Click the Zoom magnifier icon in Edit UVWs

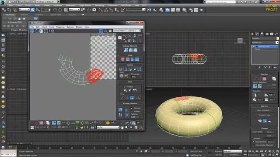(x=126, y=127)
